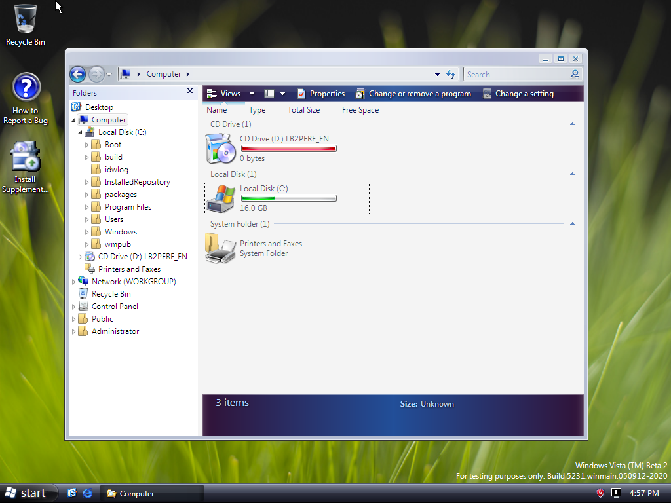The height and width of the screenshot is (503, 671).
Task: Open the Views dropdown arrow
Action: click(252, 94)
